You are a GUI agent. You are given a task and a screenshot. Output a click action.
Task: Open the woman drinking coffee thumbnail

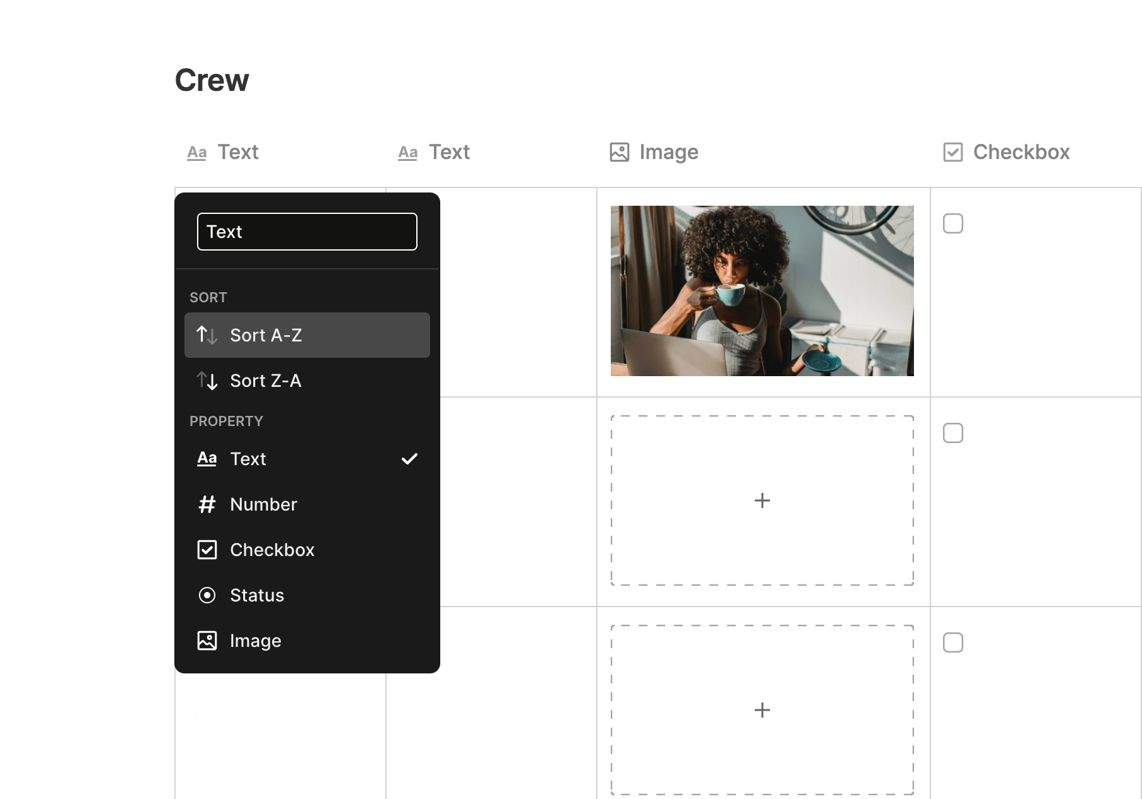click(762, 291)
